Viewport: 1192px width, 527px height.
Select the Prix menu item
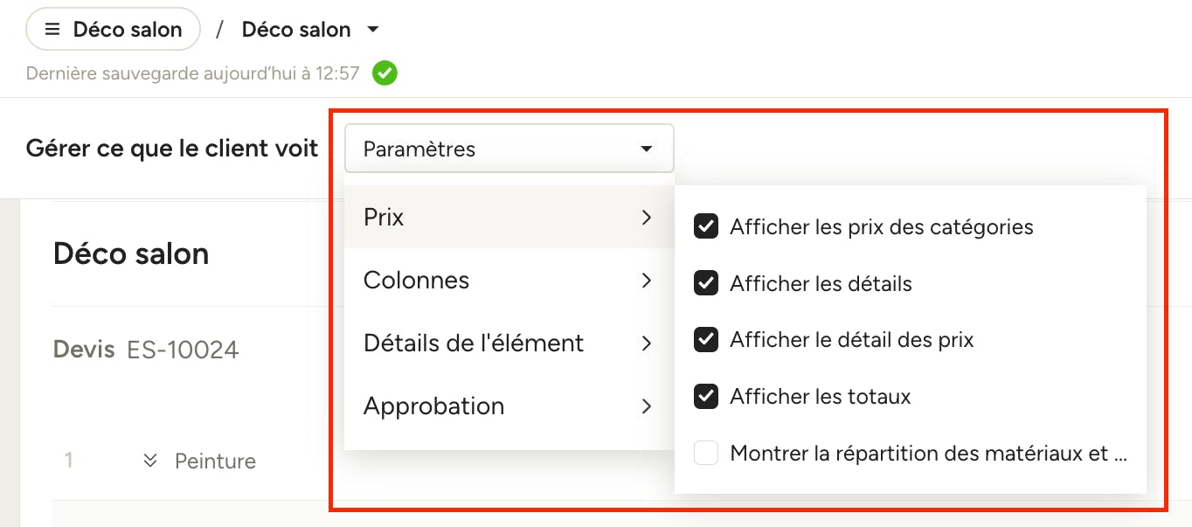click(509, 218)
